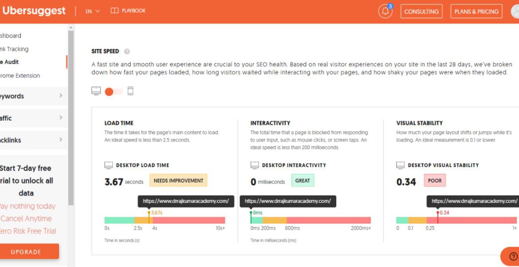Image resolution: width=519 pixels, height=267 pixels.
Task: Click the Consulting button
Action: 421,12
